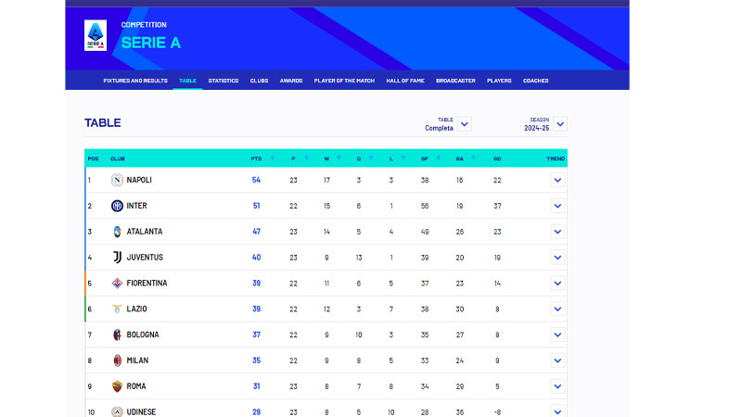Switch to Statistics tab

pos(224,81)
